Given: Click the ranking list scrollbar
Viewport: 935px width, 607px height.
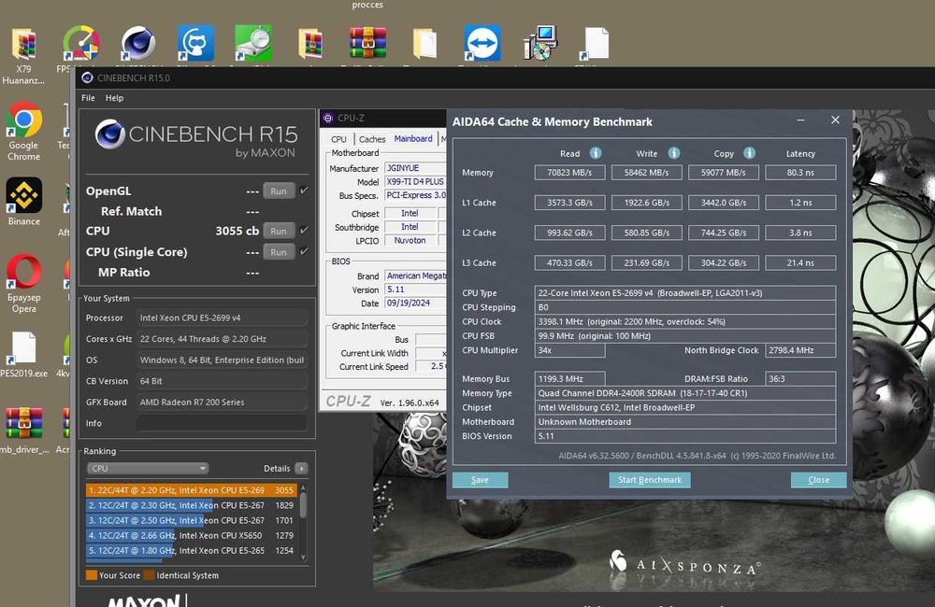Looking at the screenshot, I should [304, 506].
